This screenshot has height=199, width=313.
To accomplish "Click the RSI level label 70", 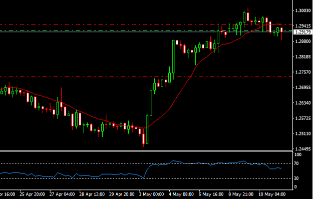I will click(x=296, y=163).
